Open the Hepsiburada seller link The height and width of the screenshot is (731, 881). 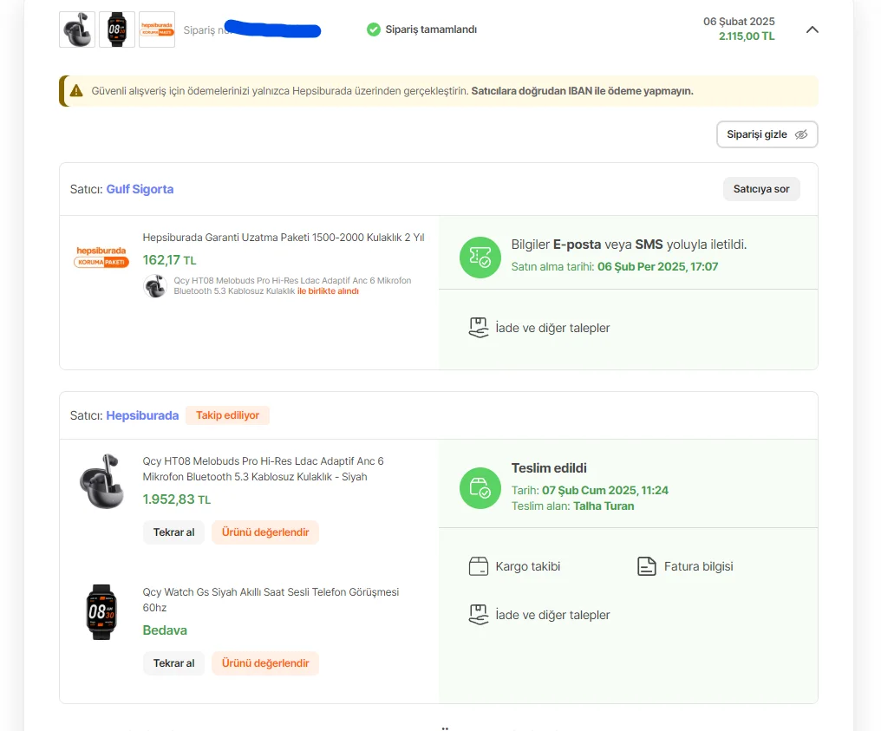(x=142, y=415)
